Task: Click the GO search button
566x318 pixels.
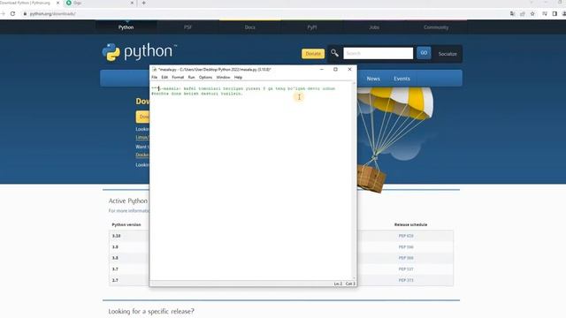Action: tap(424, 53)
